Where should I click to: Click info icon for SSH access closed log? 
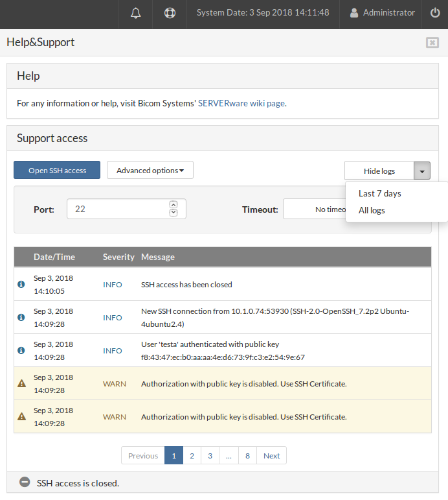click(21, 285)
